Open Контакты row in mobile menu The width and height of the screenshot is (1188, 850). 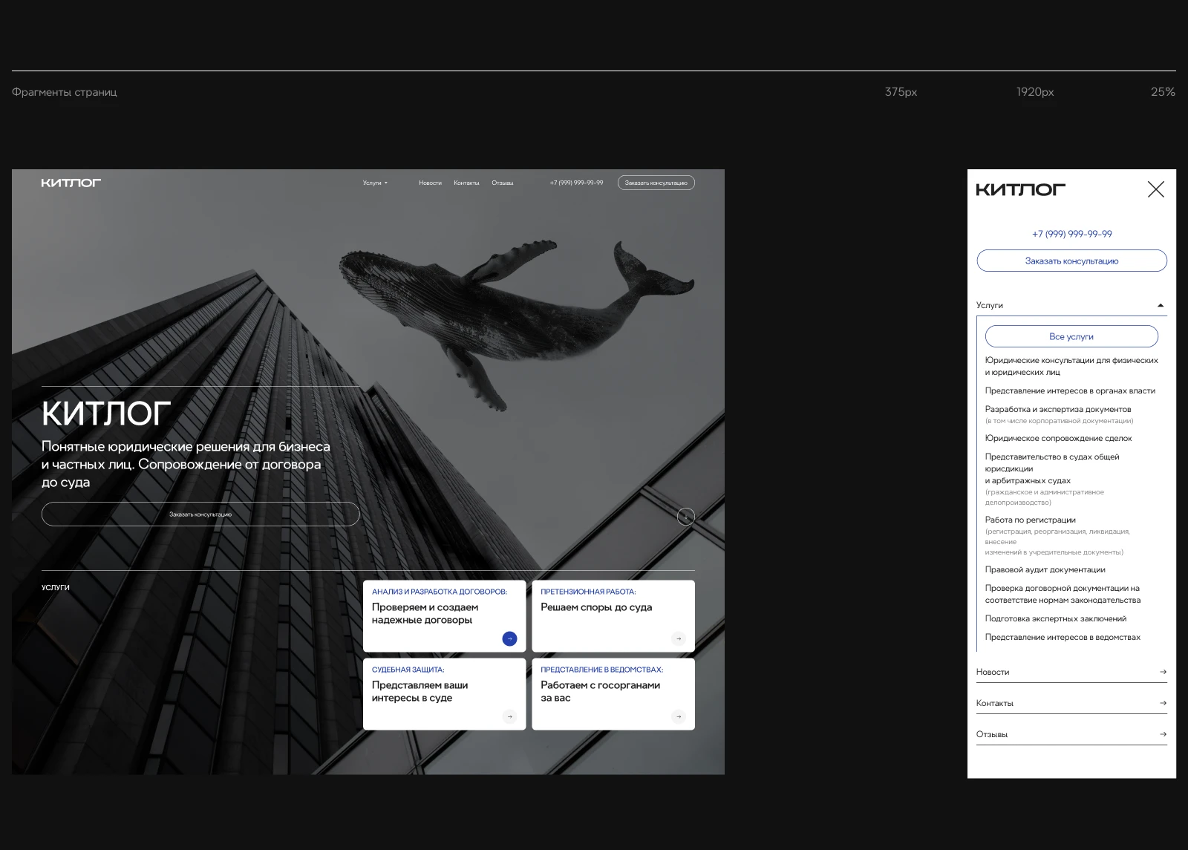pos(1071,703)
